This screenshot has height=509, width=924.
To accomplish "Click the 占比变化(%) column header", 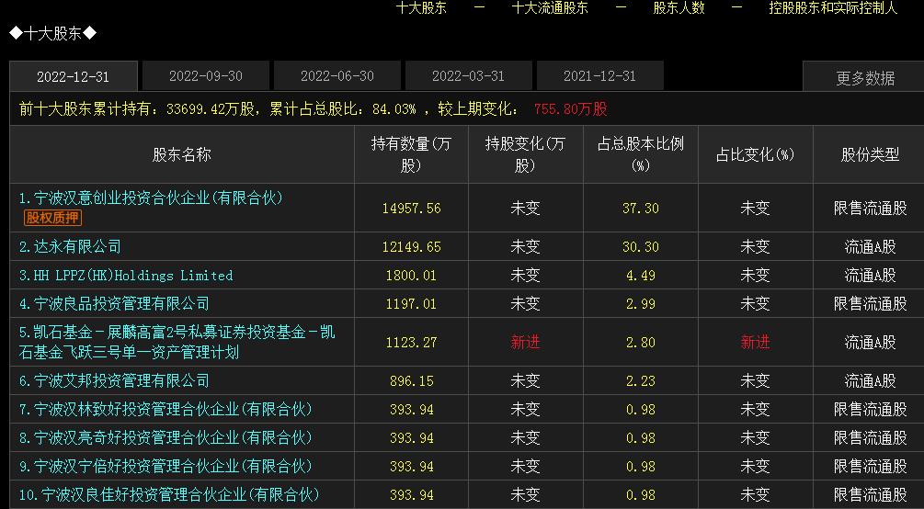I will [x=755, y=155].
